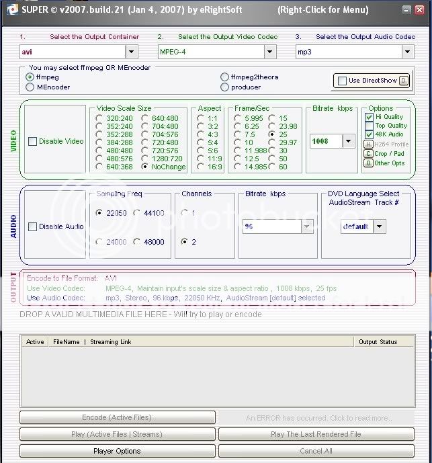
Task: Open the mp3 audio codec dropdown
Action: click(x=407, y=52)
